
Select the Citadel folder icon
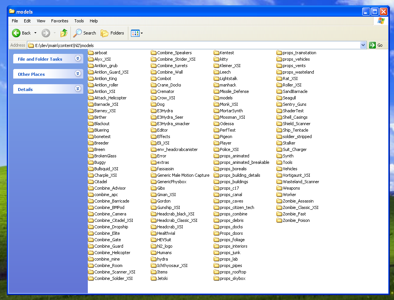tap(91, 182)
